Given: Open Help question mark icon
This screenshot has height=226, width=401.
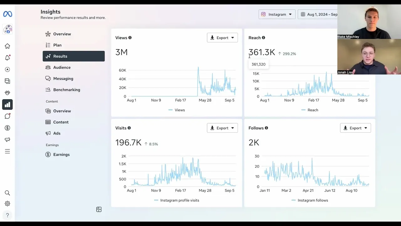Looking at the screenshot, I should [x=8, y=215].
